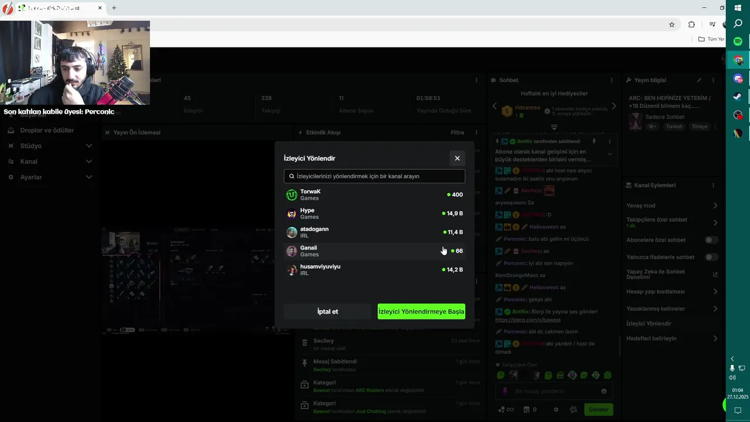
Task: Toggle Yalnızca ifadelerle sohbet switch
Action: [711, 257]
